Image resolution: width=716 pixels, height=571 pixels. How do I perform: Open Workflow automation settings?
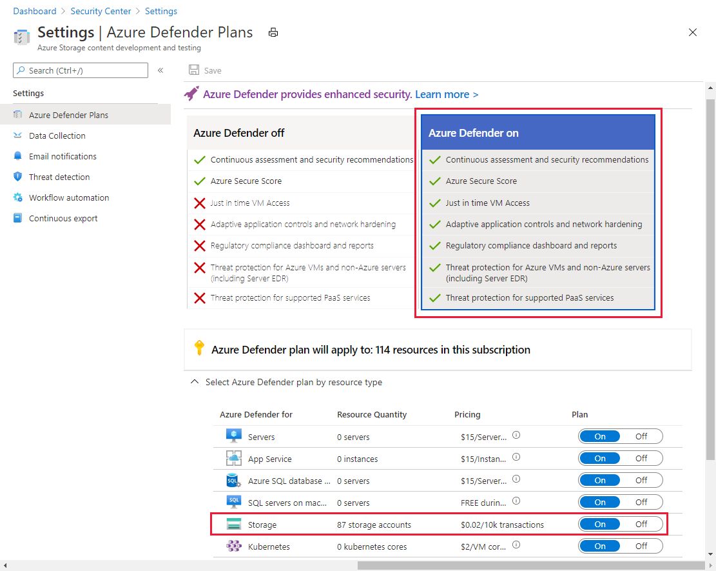click(69, 197)
